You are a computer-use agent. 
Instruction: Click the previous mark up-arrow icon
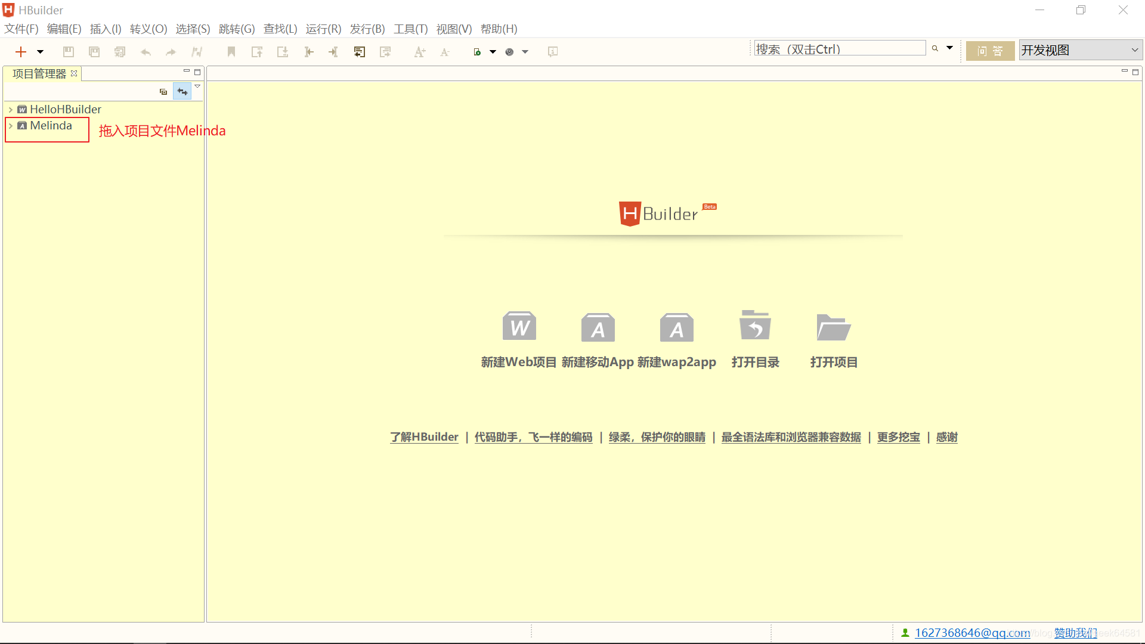[x=257, y=52]
